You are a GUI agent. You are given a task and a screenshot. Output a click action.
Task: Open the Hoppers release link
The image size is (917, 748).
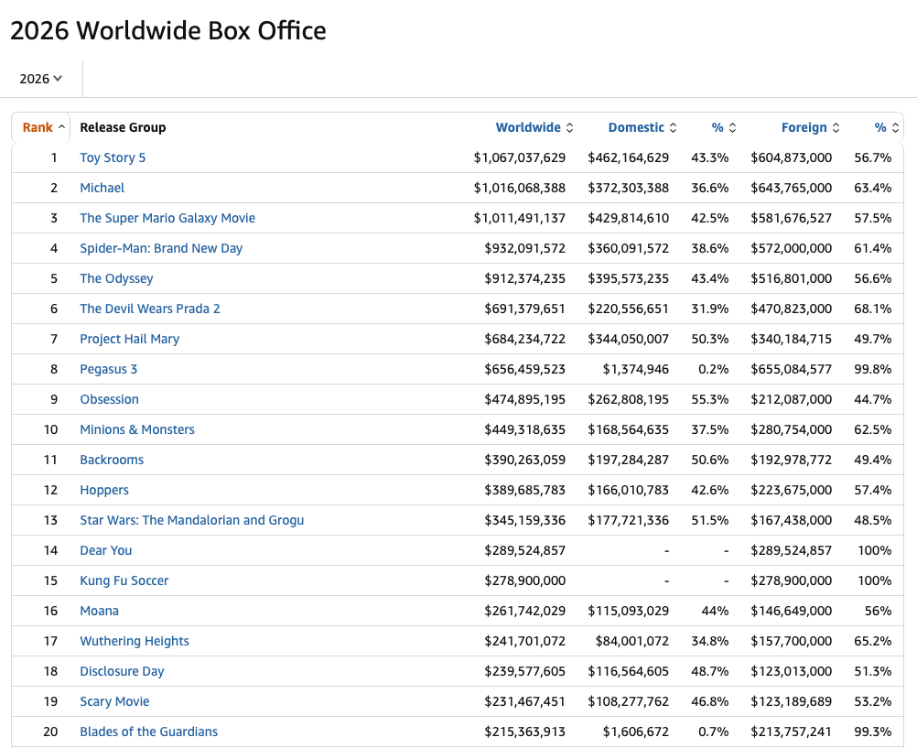tap(104, 490)
